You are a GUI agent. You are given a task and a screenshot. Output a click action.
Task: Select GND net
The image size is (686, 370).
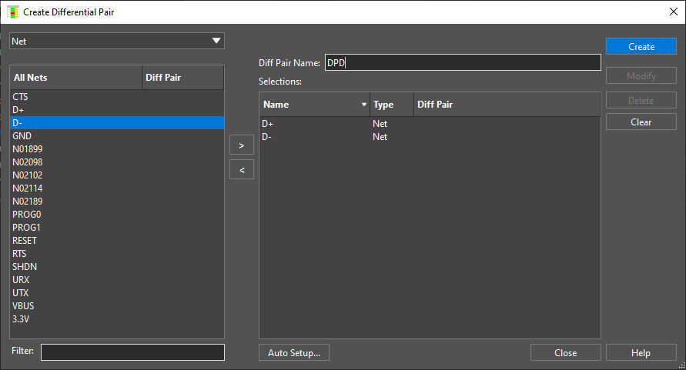(117, 136)
